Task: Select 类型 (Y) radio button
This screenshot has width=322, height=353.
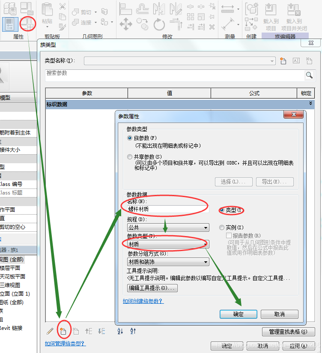Action: pyautogui.click(x=222, y=210)
